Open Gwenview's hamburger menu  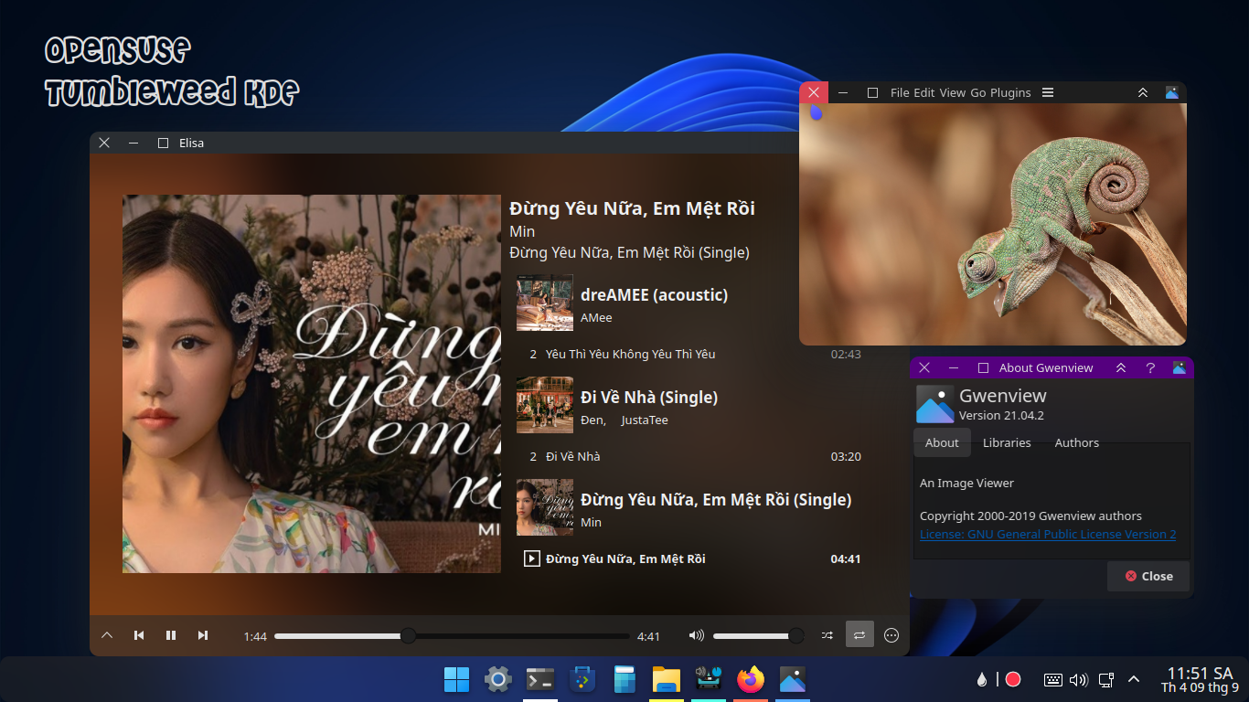pos(1048,92)
